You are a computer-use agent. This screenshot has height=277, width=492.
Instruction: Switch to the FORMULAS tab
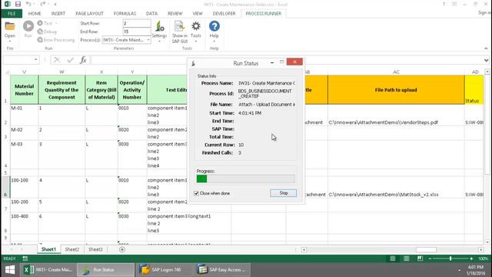coord(125,14)
